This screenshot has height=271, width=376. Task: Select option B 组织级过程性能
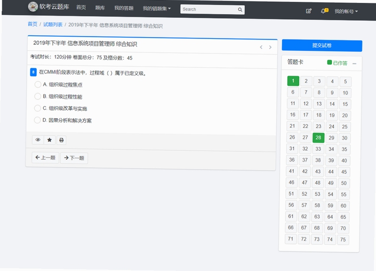pyautogui.click(x=38, y=96)
